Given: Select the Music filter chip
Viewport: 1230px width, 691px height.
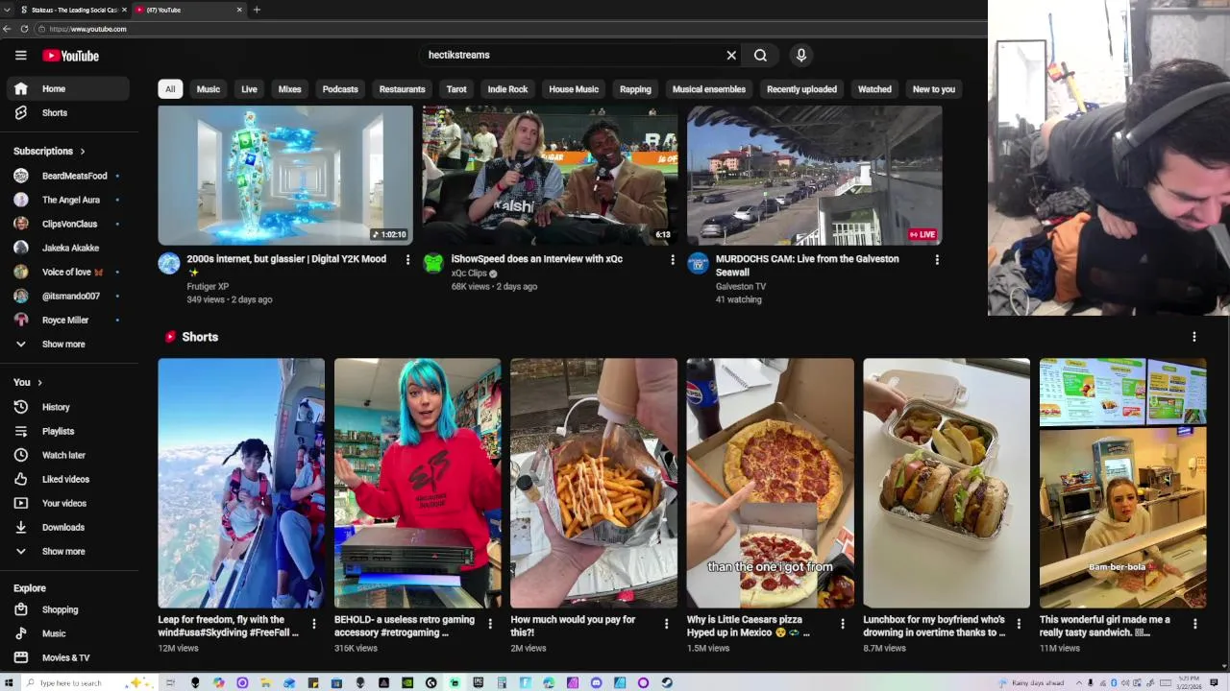Looking at the screenshot, I should pos(209,89).
